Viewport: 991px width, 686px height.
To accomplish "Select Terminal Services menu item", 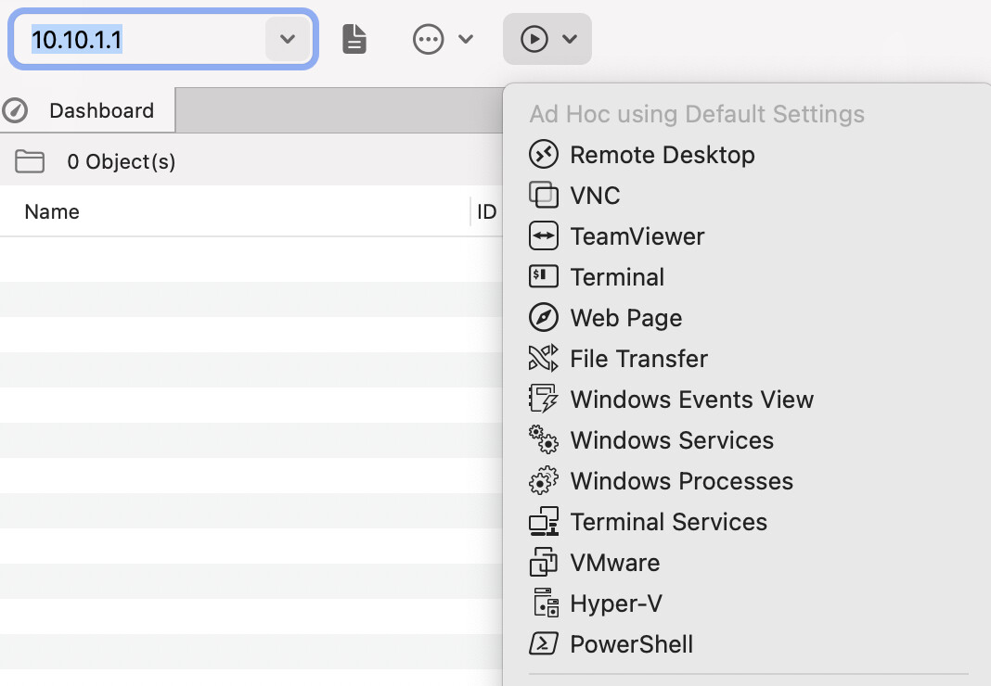I will point(668,522).
